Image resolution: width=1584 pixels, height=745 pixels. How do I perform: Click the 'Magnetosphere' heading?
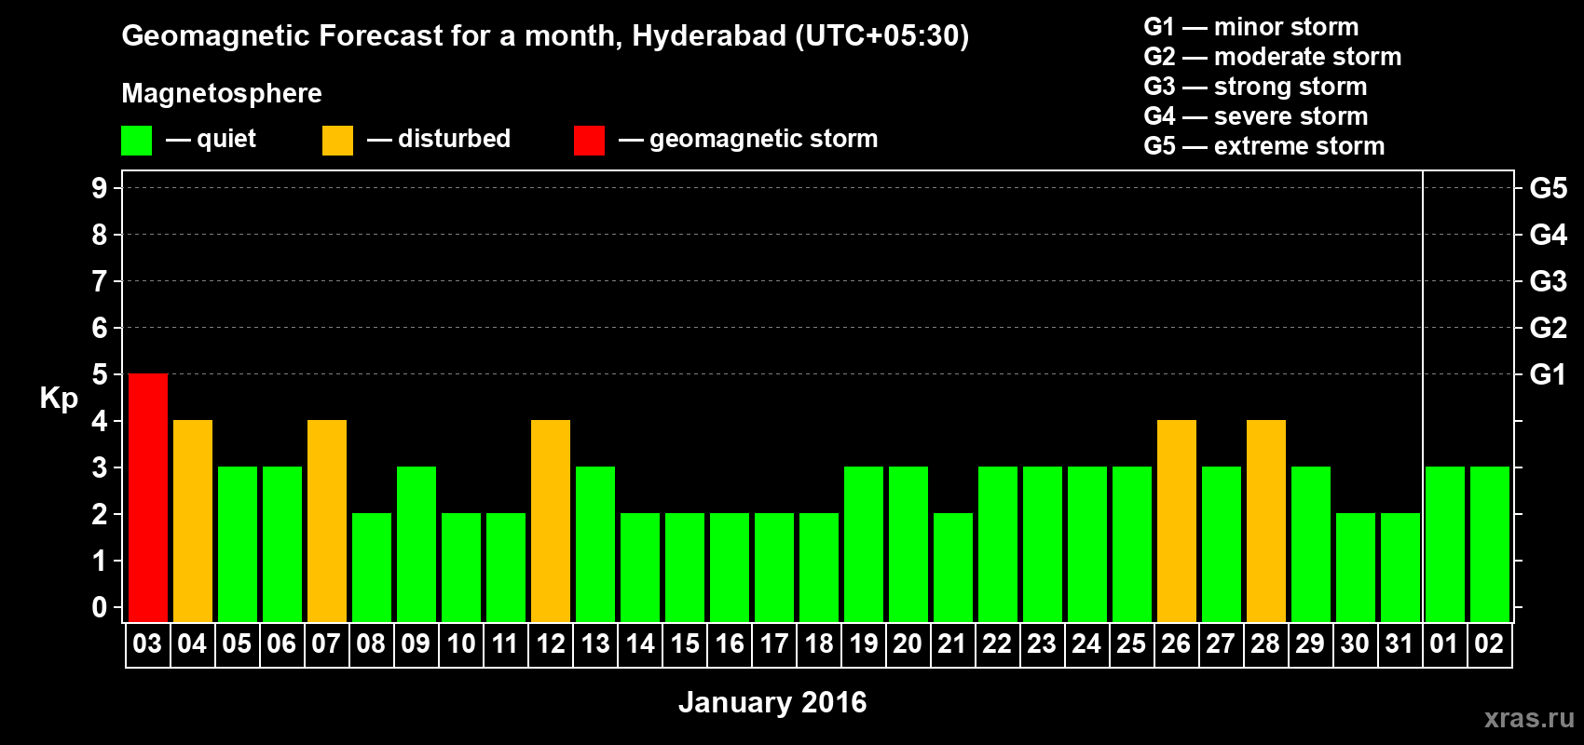pyautogui.click(x=222, y=93)
